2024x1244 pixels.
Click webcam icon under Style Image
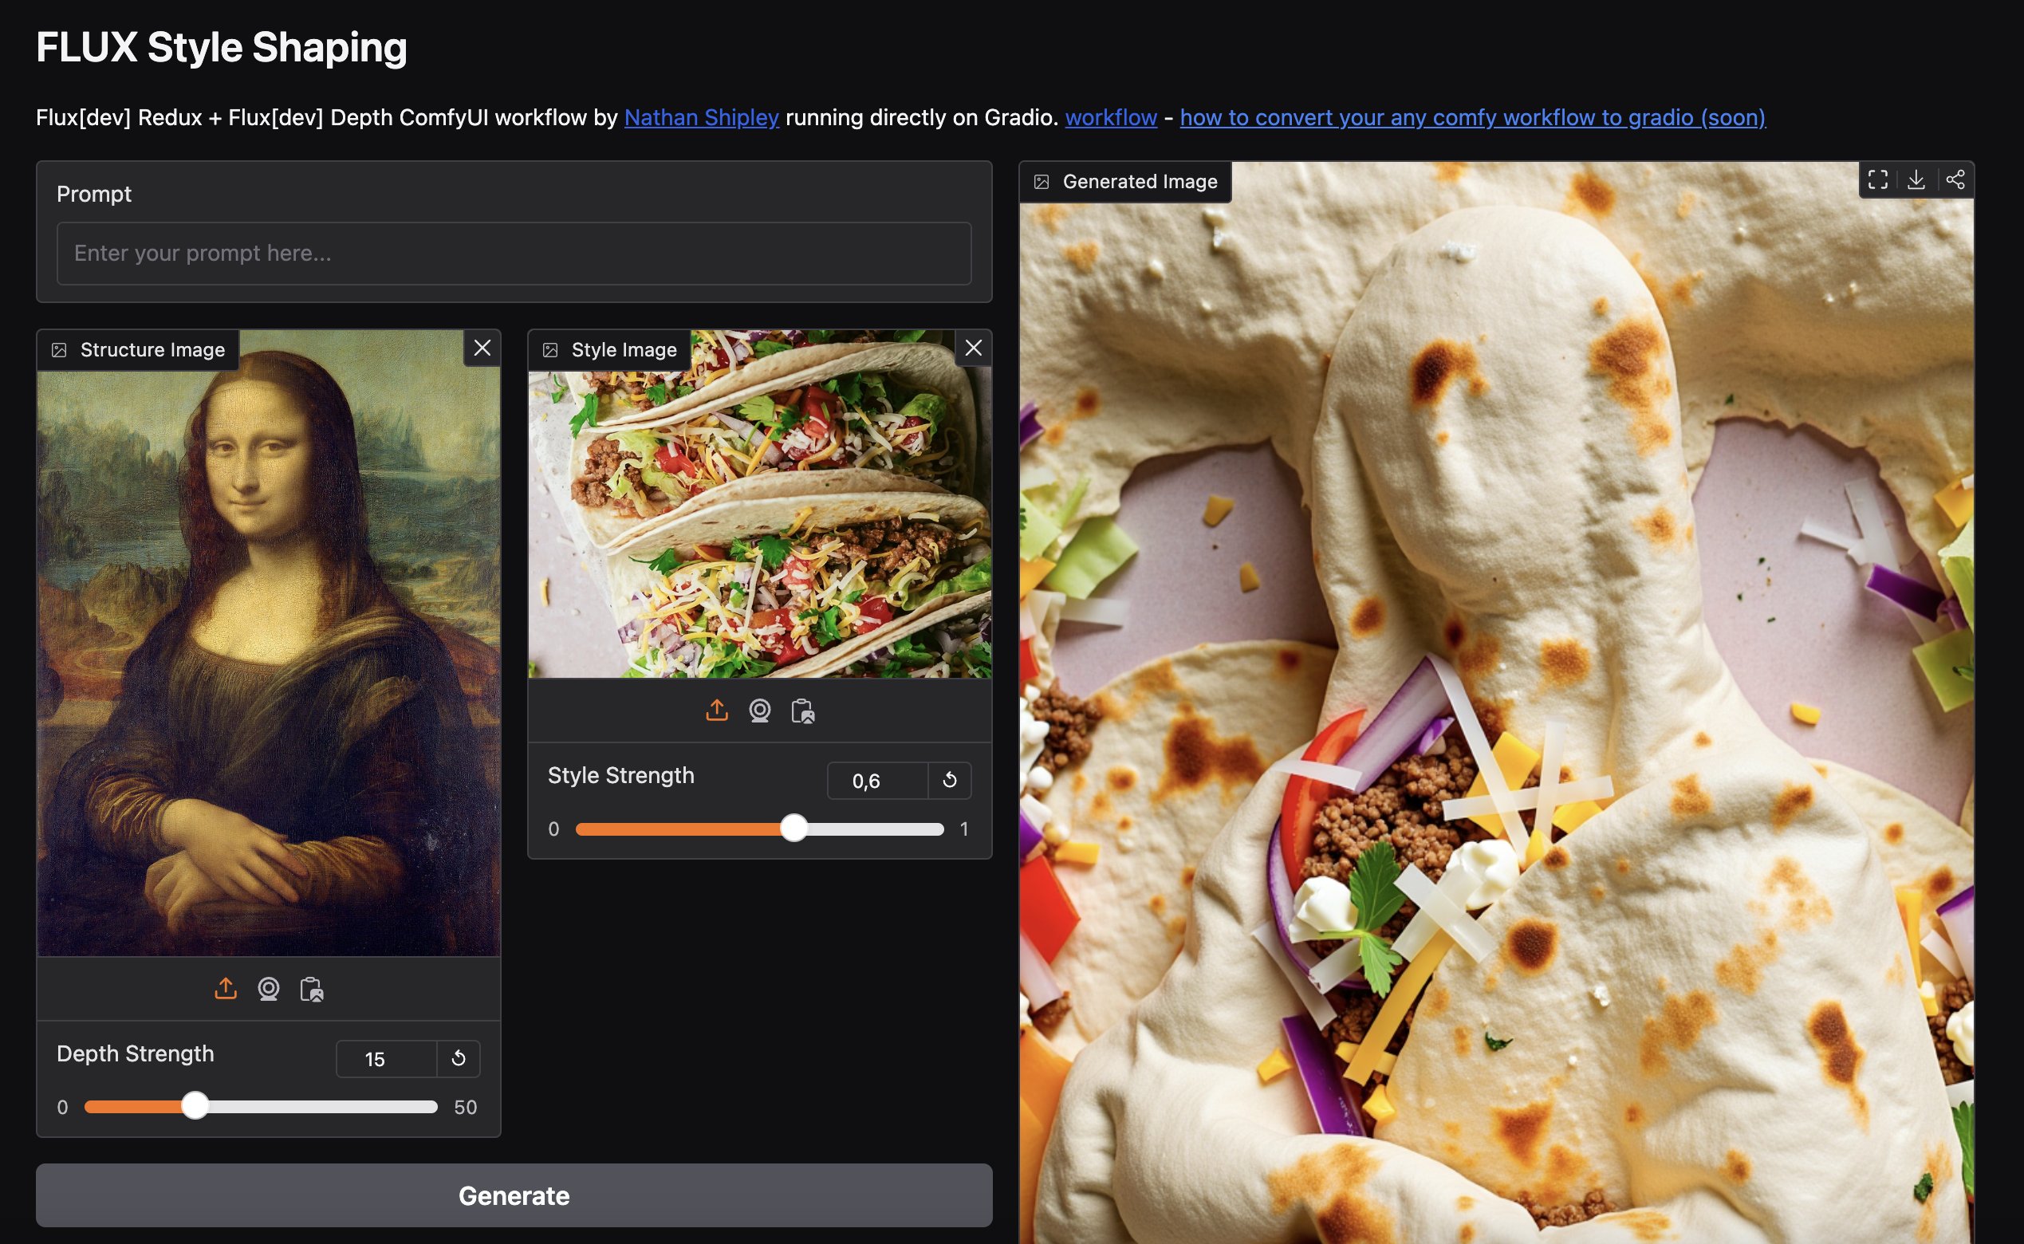pos(759,710)
